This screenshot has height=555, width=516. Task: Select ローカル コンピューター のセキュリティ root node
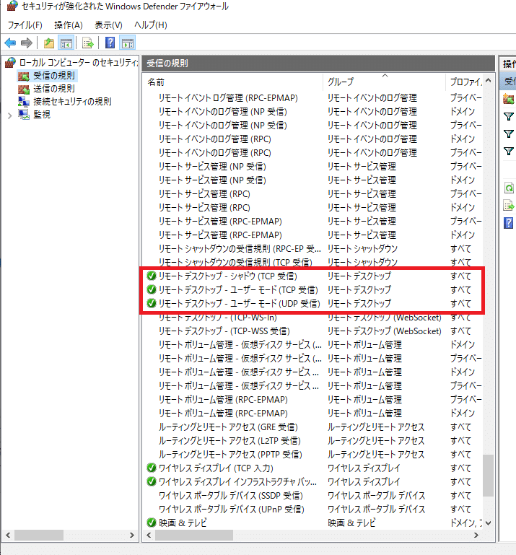[x=78, y=63]
